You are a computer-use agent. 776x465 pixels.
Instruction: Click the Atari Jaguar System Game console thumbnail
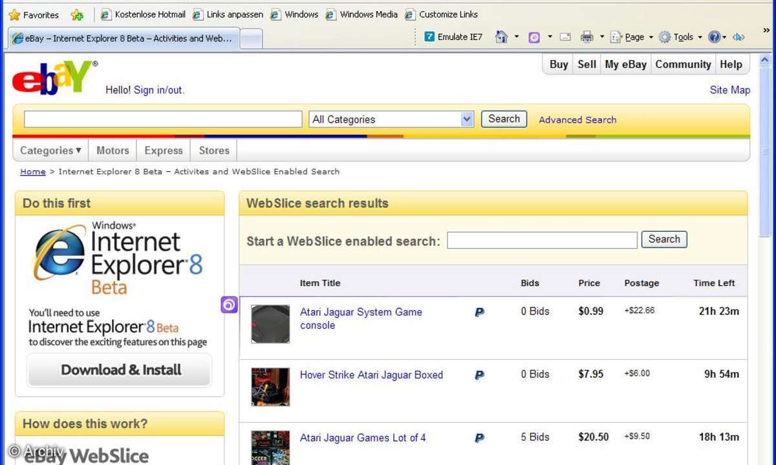[270, 324]
